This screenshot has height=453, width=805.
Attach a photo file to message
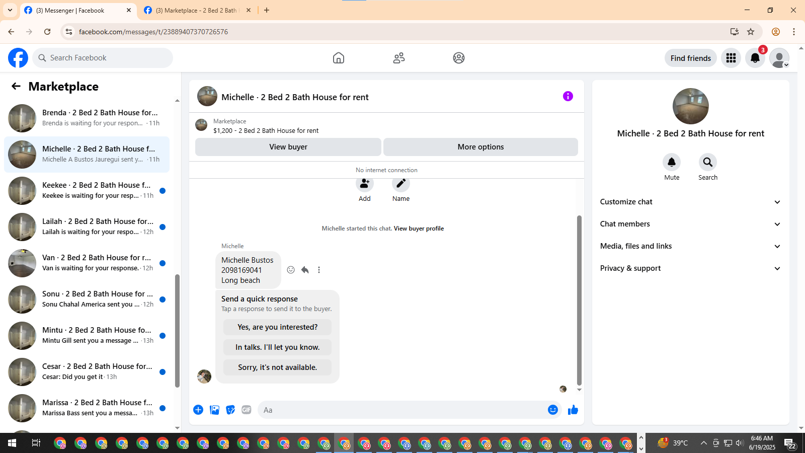pos(215,410)
